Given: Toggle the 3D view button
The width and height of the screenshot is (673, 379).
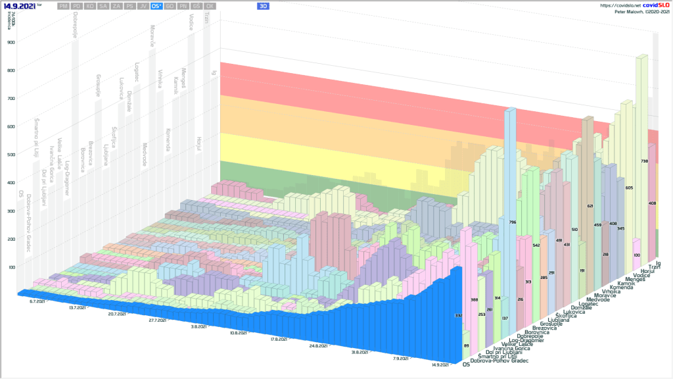Looking at the screenshot, I should pyautogui.click(x=263, y=5).
